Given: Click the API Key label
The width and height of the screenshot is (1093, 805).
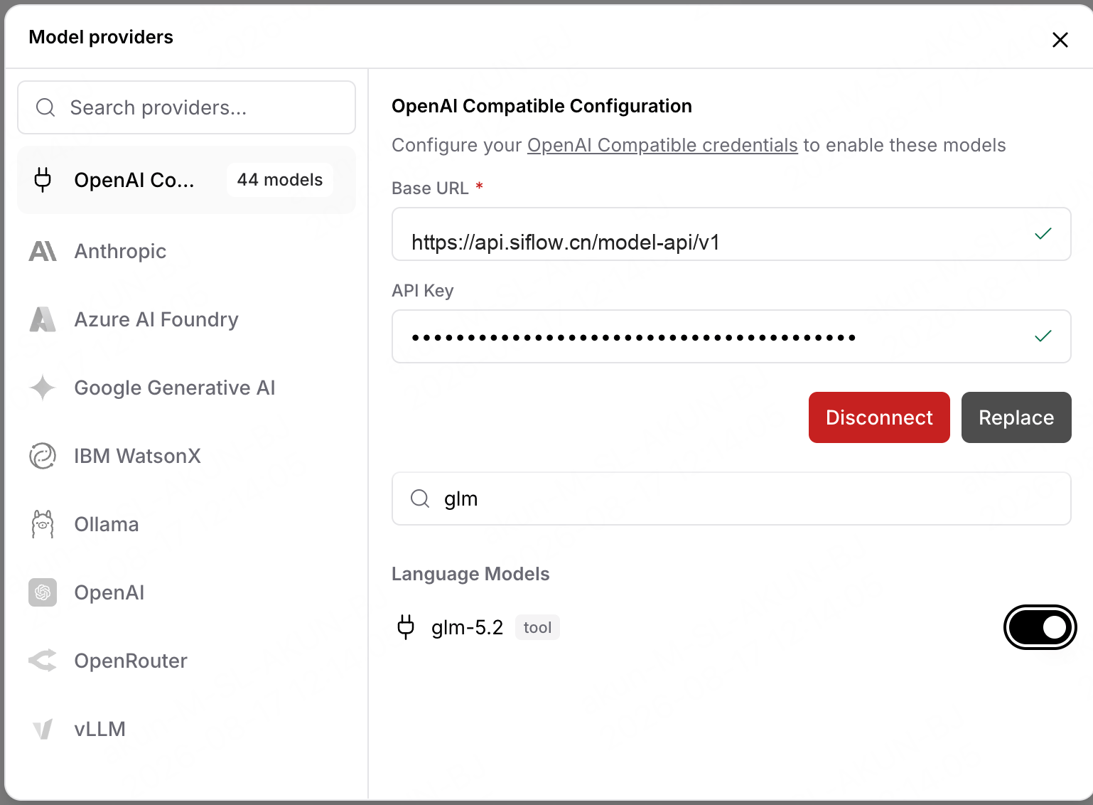Looking at the screenshot, I should click(422, 291).
